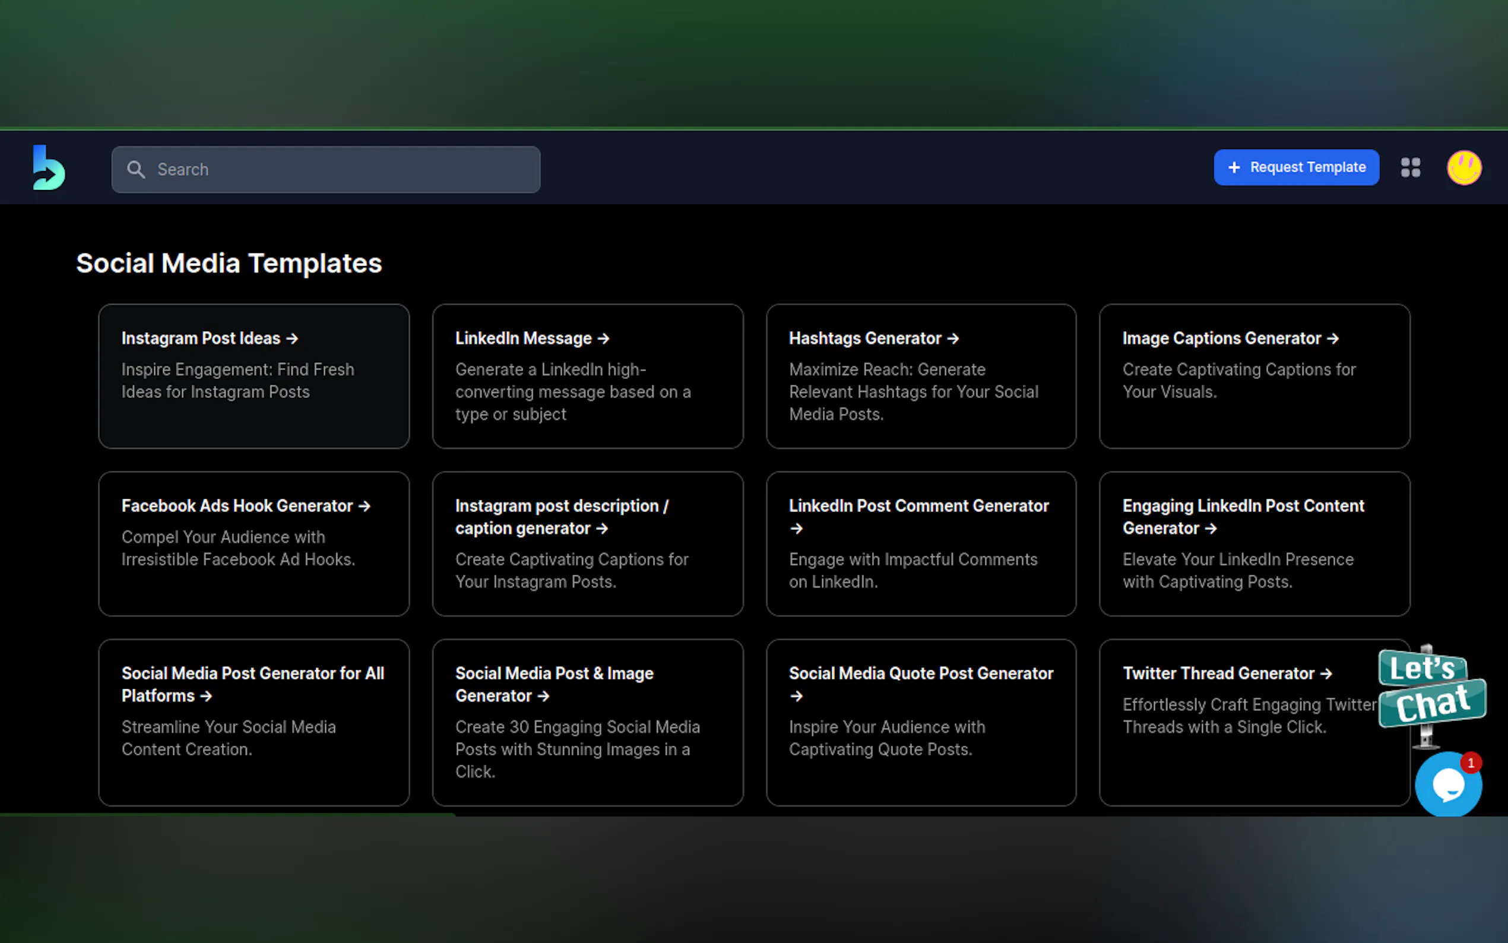Viewport: 1508px width, 943px height.
Task: Open Image Captions Generator template
Action: point(1254,376)
